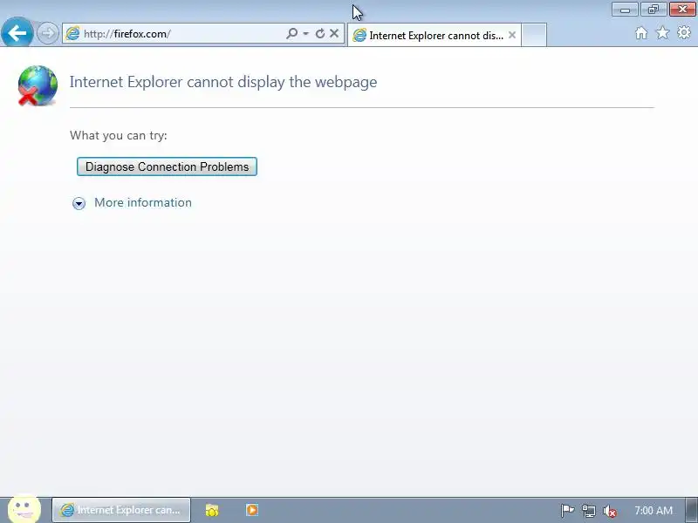Viewport: 698px width, 523px height.
Task: Click the IE page icon in address bar
Action: (72, 34)
